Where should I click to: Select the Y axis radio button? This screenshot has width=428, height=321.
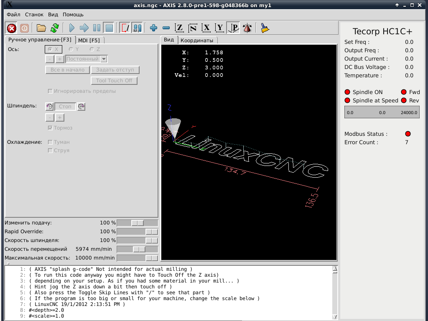pyautogui.click(x=71, y=49)
